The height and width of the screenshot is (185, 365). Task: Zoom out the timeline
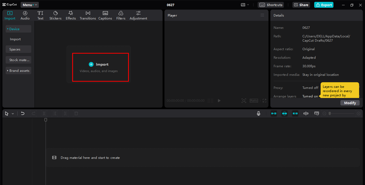(x=324, y=113)
